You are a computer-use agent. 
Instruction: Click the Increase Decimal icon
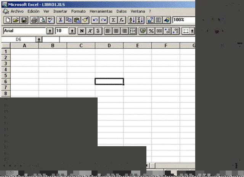click(x=167, y=31)
